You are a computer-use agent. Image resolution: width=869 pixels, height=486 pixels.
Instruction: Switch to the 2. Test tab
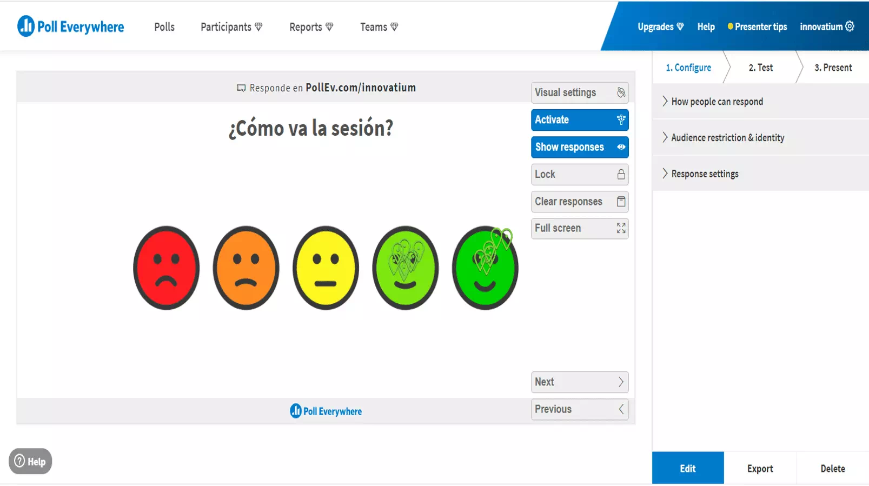(760, 68)
